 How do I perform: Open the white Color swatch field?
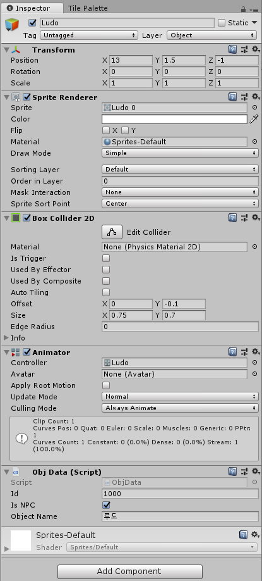174,119
